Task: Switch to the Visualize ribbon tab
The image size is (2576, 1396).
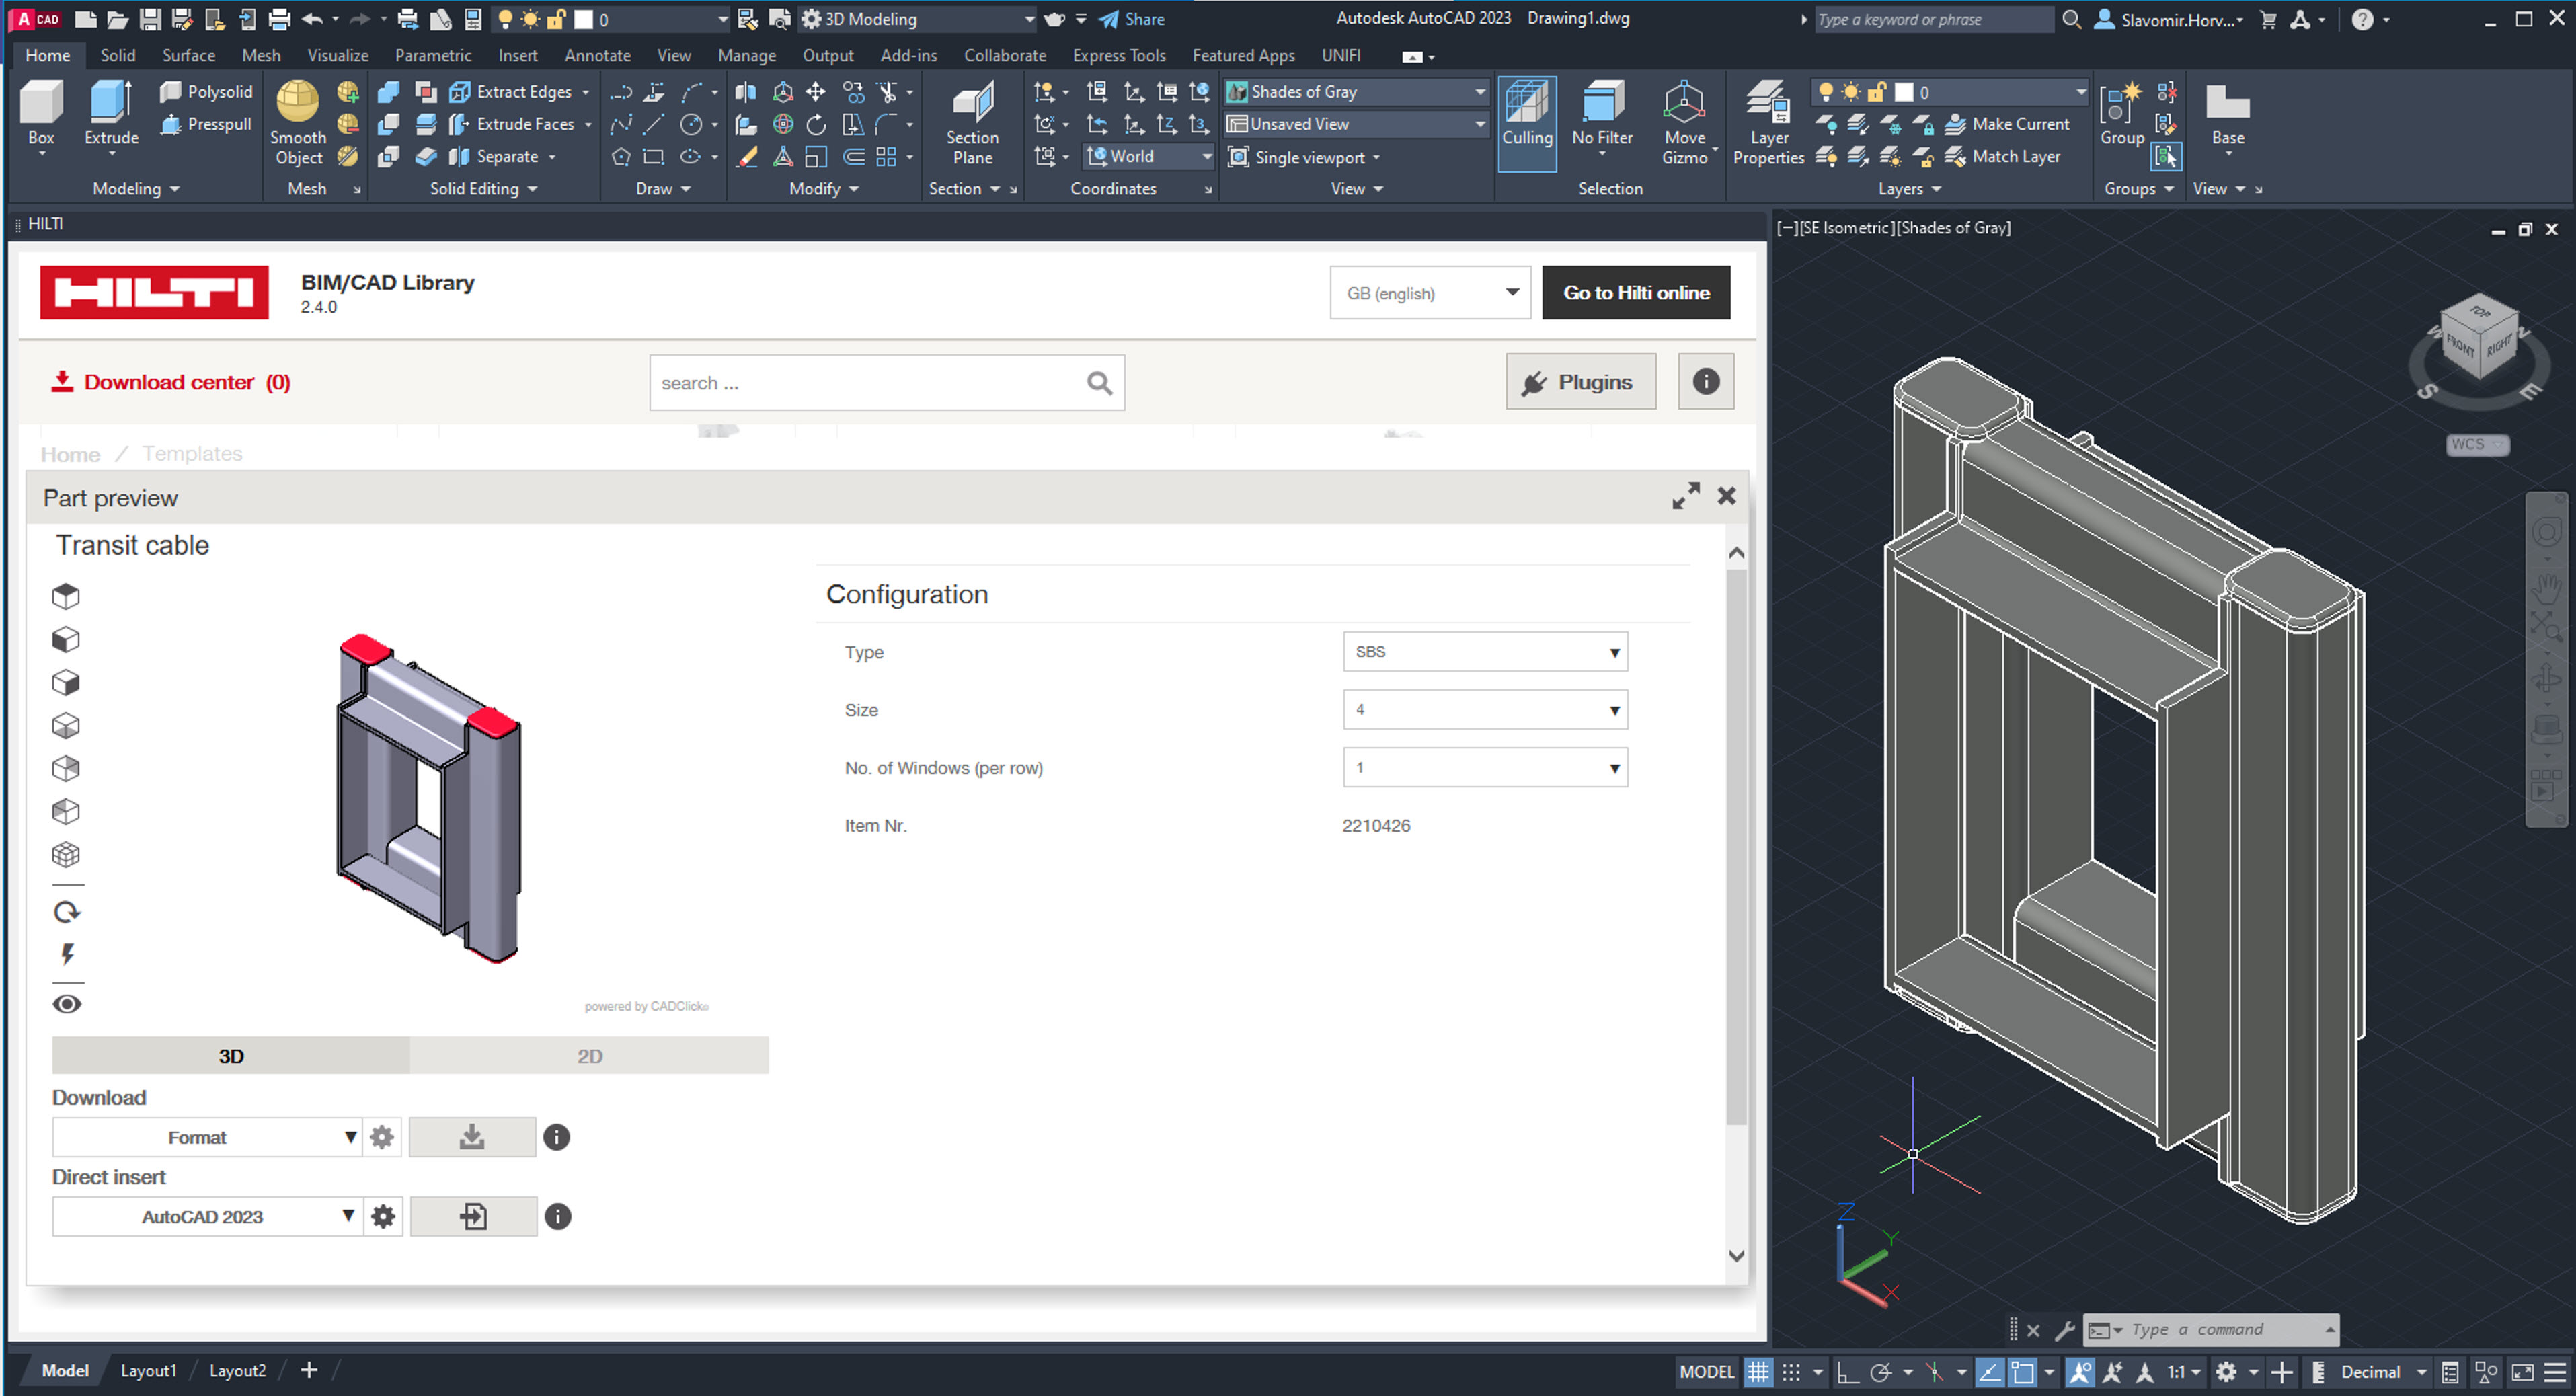Action: [x=337, y=56]
